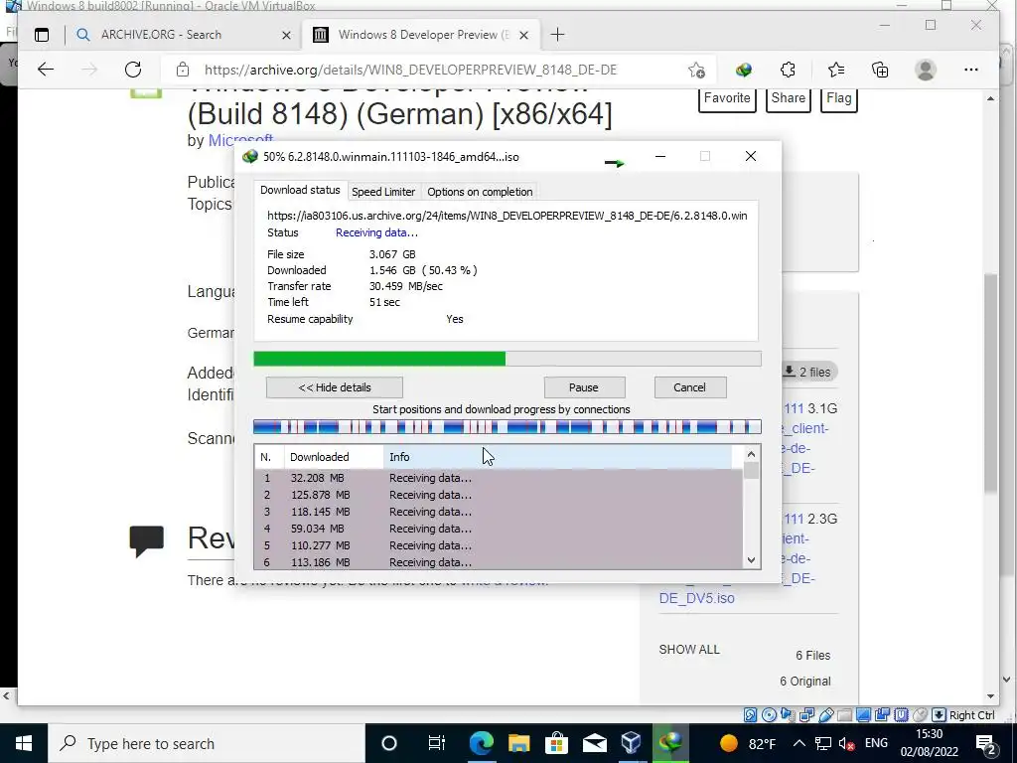
Task: Click the connections download progress strip
Action: coord(508,427)
